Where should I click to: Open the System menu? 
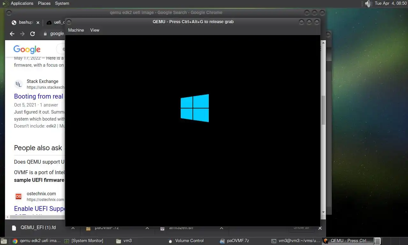tap(62, 3)
